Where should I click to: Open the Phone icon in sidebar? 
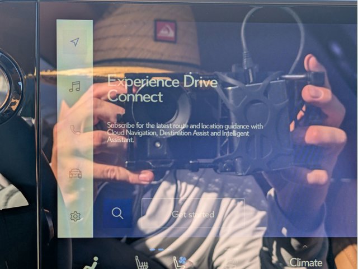pos(75,130)
